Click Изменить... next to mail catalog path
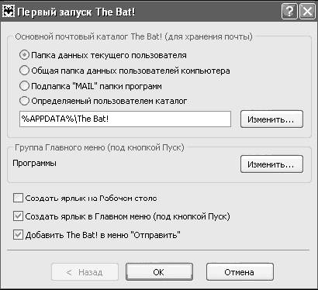318x290 pixels. point(271,119)
